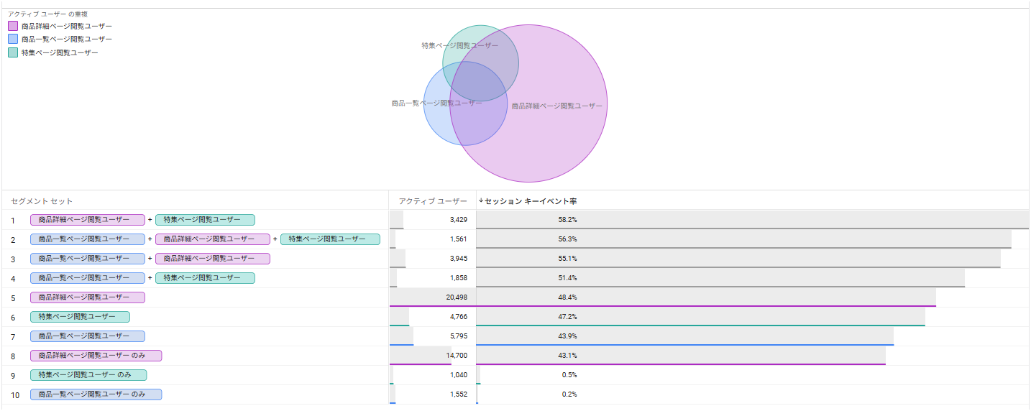Click the 商品詳細ページ閲覧ユーザー chip in row 1

(87, 220)
